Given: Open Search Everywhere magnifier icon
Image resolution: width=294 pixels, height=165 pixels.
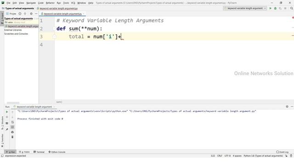Looking at the screenshot, I should (292, 8).
